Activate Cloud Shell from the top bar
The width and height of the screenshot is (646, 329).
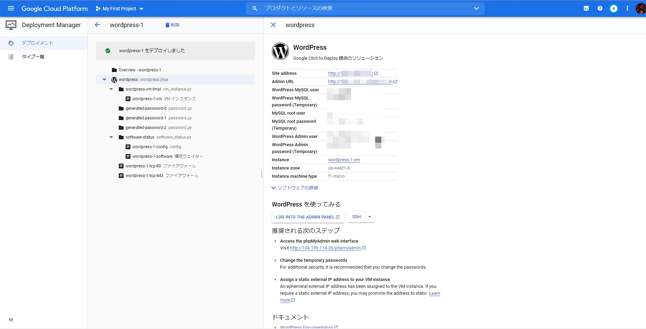586,8
